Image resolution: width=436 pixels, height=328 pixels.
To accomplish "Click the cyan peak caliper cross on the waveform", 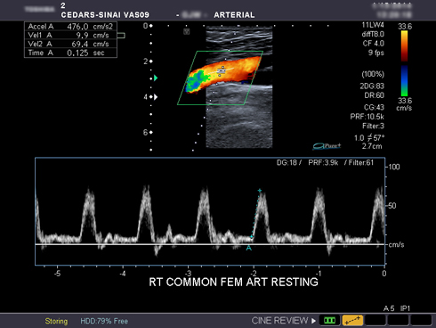I will point(260,191).
